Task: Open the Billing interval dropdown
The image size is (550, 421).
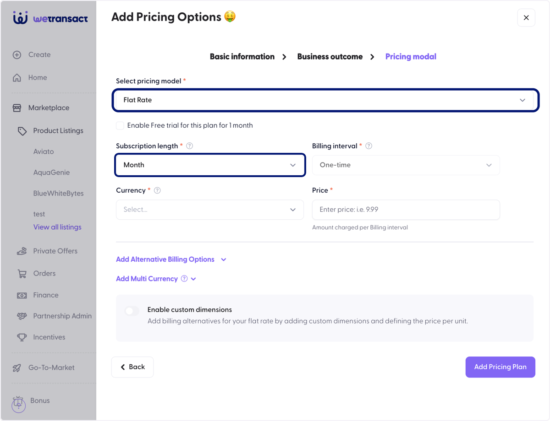Action: point(406,165)
